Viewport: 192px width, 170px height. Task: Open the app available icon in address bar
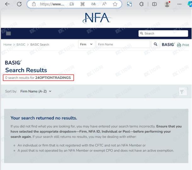click(x=72, y=4)
